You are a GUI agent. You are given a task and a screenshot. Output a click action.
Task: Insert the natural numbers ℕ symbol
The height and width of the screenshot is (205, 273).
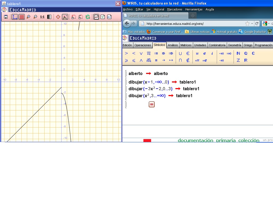point(238,53)
